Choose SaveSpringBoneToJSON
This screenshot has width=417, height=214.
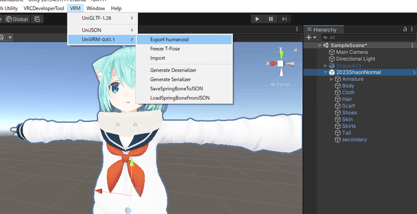(185, 89)
